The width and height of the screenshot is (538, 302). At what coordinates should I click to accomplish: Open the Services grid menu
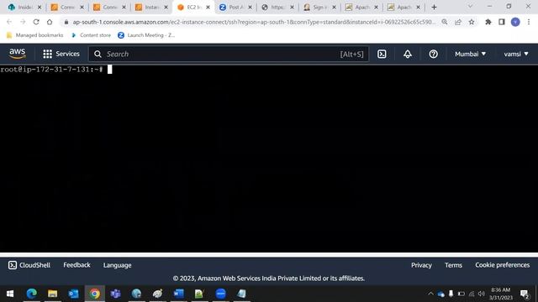click(x=61, y=54)
